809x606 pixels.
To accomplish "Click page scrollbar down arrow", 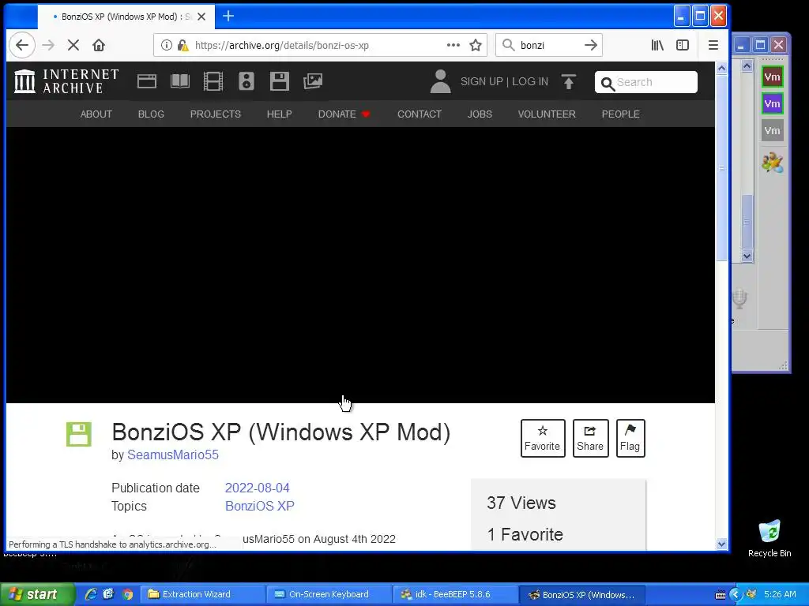I will click(x=721, y=544).
